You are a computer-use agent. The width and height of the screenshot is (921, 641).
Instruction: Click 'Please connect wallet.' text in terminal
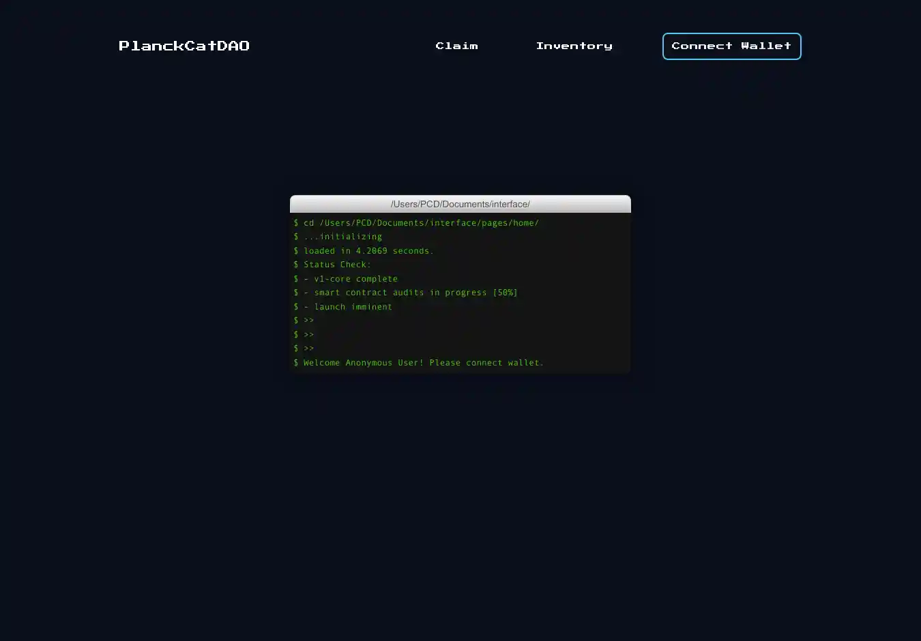point(486,363)
